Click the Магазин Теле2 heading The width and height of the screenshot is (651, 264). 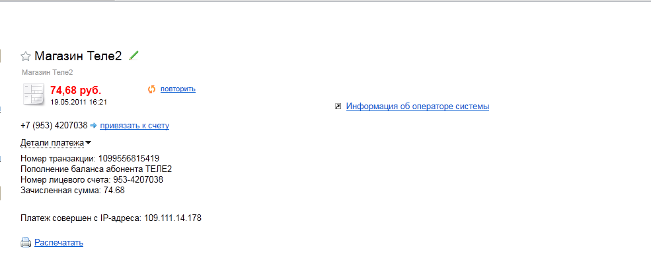(78, 56)
